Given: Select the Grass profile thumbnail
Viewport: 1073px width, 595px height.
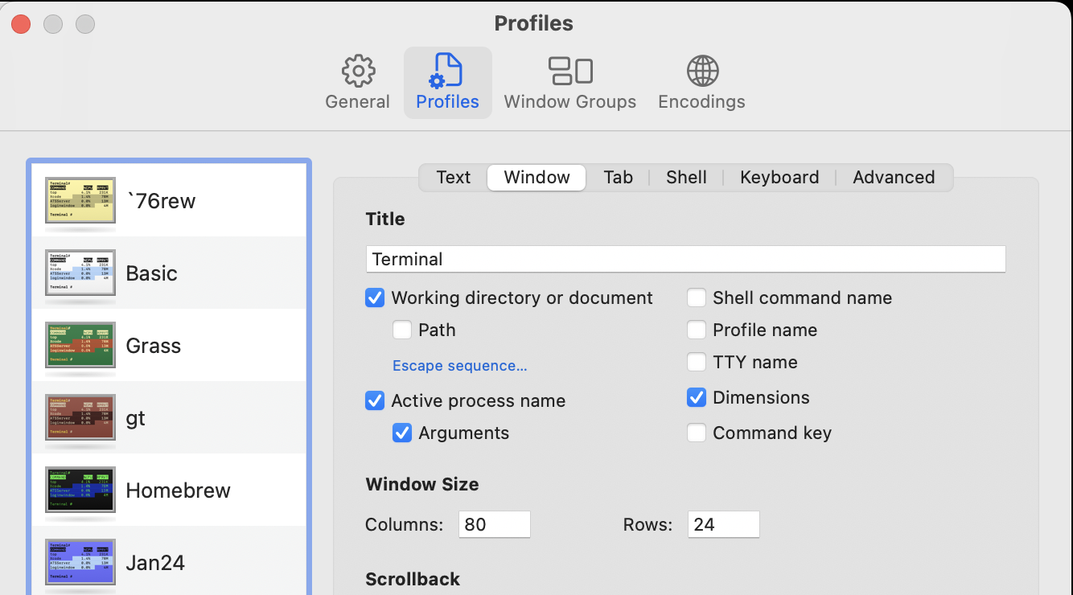Looking at the screenshot, I should [80, 346].
